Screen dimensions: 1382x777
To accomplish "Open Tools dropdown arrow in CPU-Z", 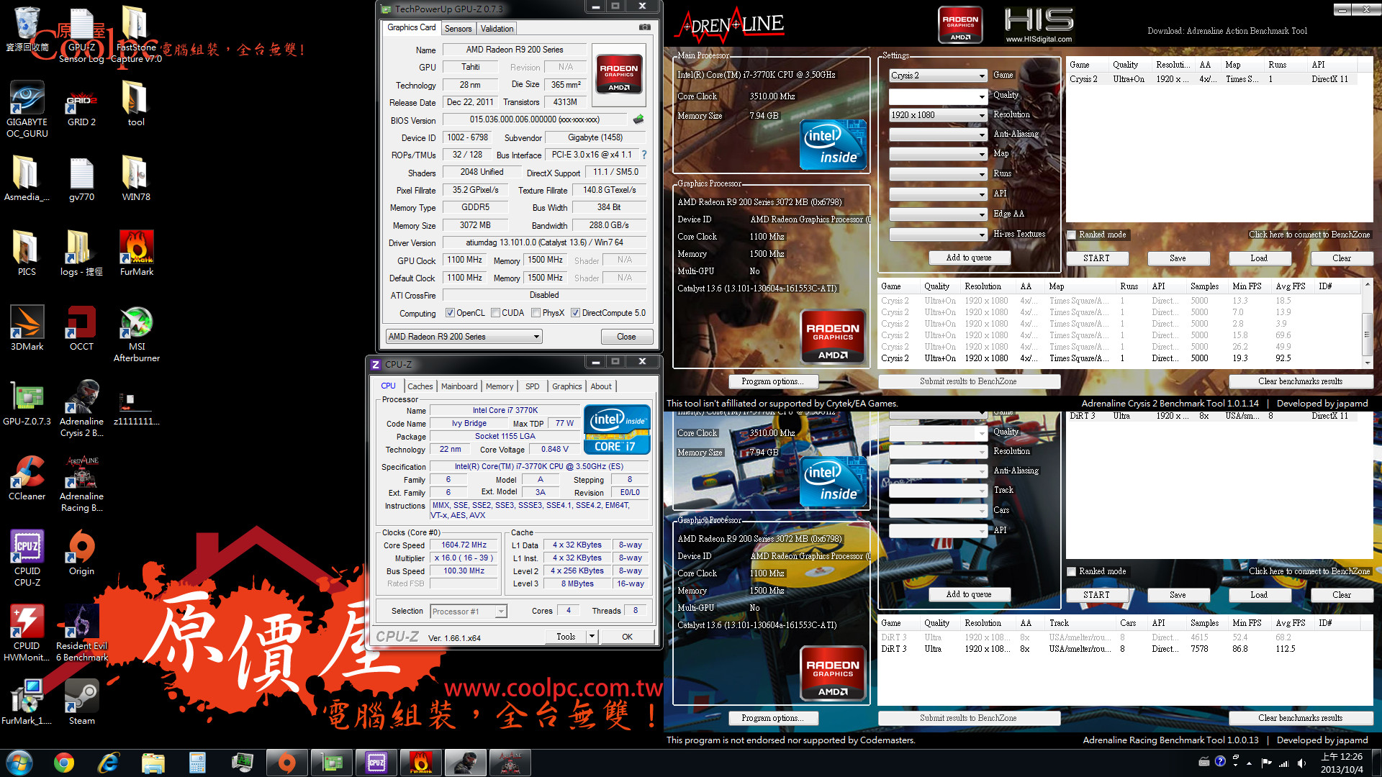I will 592,637.
